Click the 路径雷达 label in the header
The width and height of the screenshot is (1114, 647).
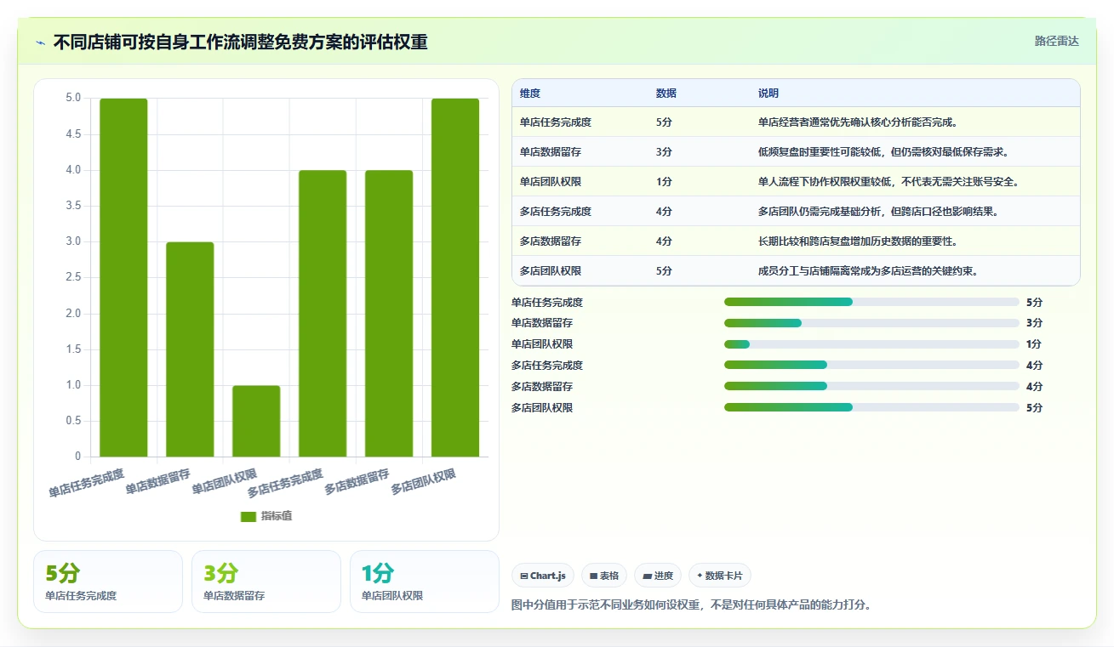1056,41
